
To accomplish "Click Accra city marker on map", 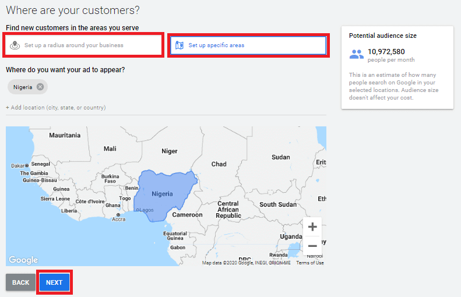I will click(x=119, y=214).
